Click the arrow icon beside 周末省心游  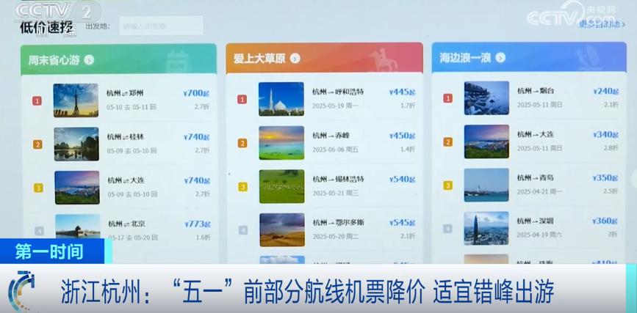(89, 59)
